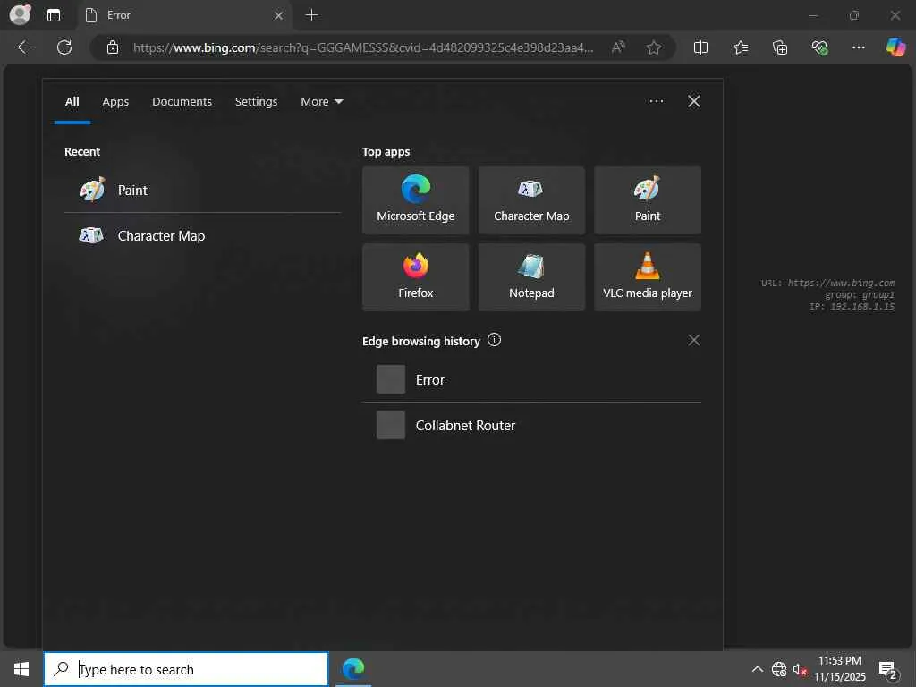Switch to the Documents search tab
This screenshot has width=916, height=687.
point(182,102)
